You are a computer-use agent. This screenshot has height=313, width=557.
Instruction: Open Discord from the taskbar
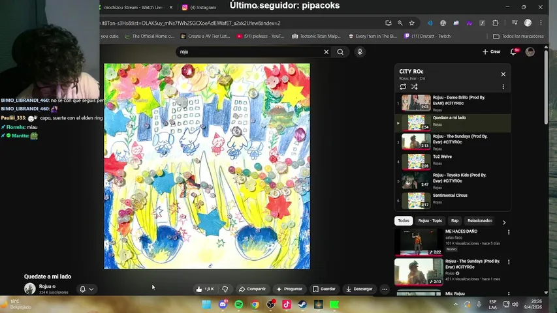tap(223, 305)
